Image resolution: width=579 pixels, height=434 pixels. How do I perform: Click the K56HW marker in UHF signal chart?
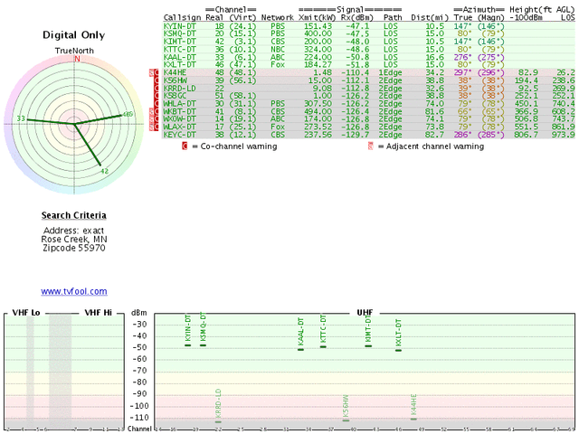(346, 420)
